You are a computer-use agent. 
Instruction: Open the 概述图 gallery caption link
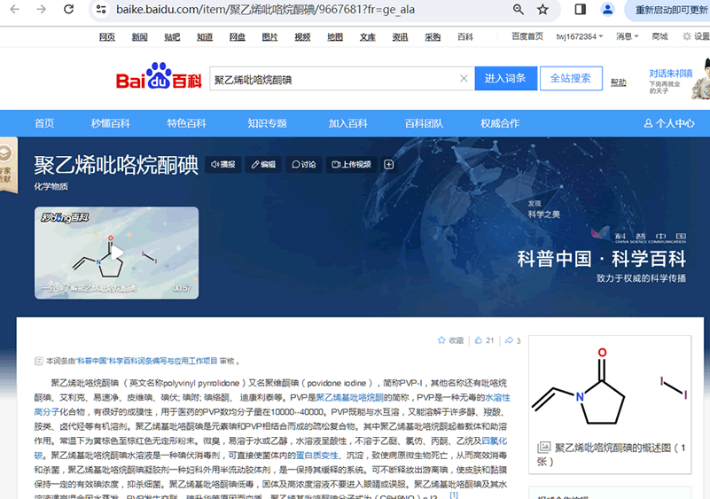pos(612,454)
